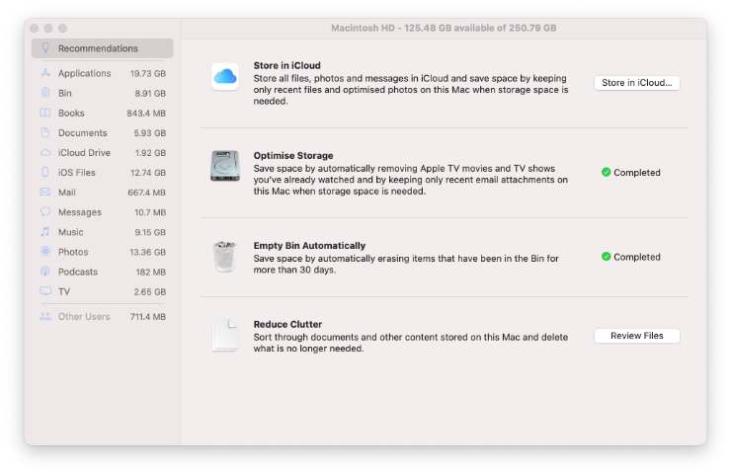Click the 12.74 GB iOS Files size
Image resolution: width=731 pixels, height=475 pixels.
click(x=148, y=173)
